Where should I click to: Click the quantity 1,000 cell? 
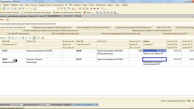(x=136, y=51)
